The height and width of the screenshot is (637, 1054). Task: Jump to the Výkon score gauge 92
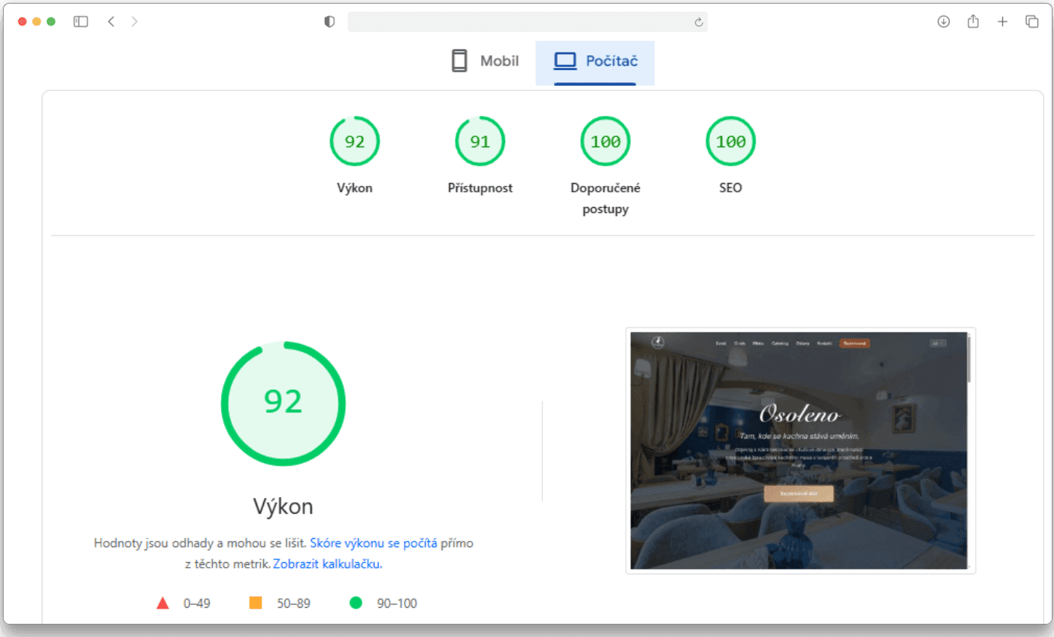pyautogui.click(x=354, y=141)
